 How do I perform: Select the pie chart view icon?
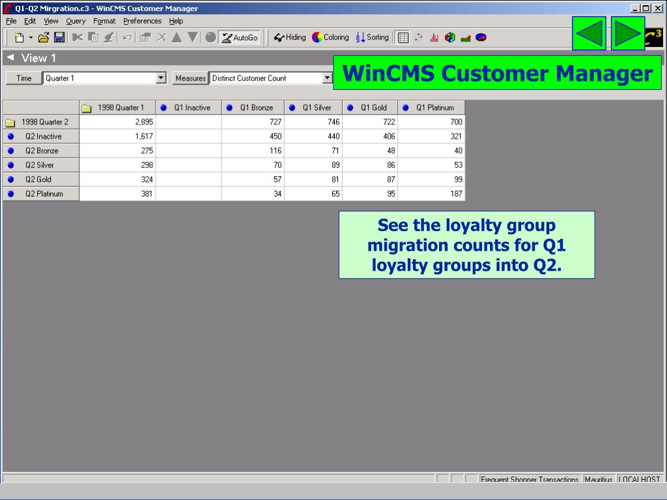click(x=481, y=37)
